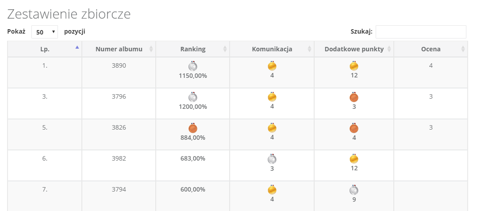Click the gold Dodatkowe punkty medal for album 3982
The height and width of the screenshot is (211, 477).
click(354, 159)
